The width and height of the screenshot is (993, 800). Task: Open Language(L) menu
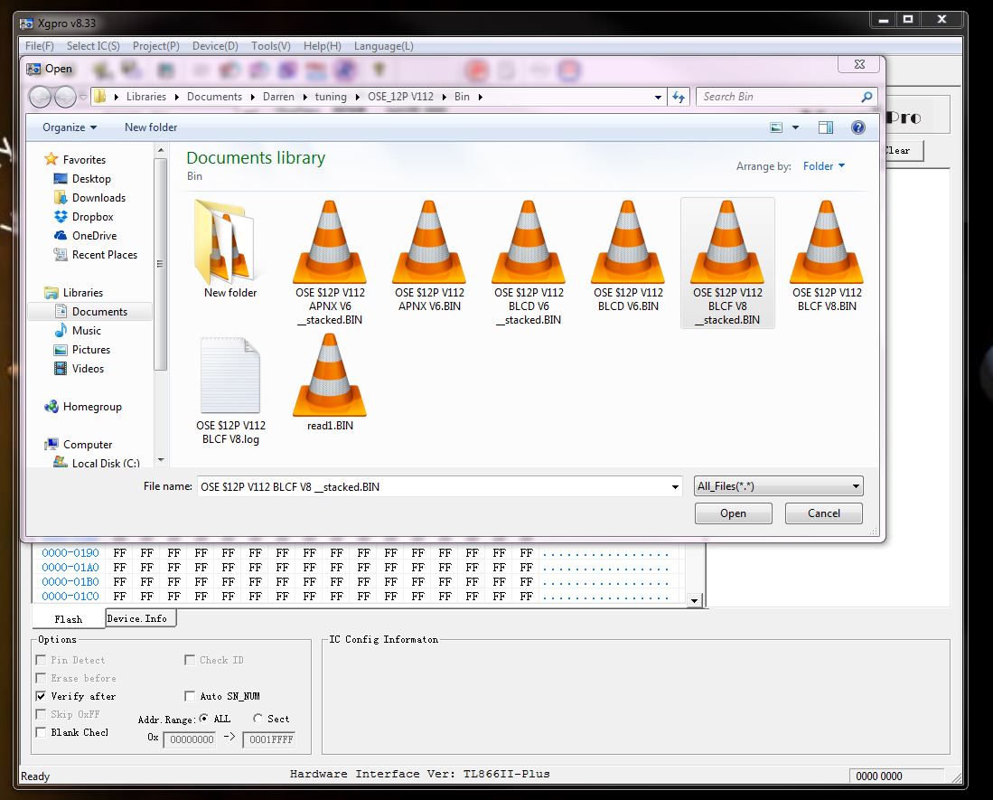(384, 46)
